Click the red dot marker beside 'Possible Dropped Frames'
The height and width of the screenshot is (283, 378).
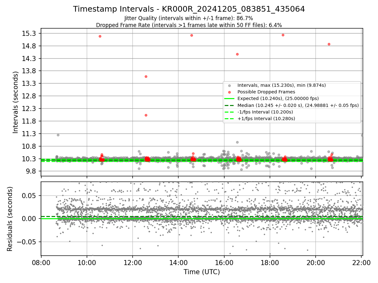tap(229, 92)
